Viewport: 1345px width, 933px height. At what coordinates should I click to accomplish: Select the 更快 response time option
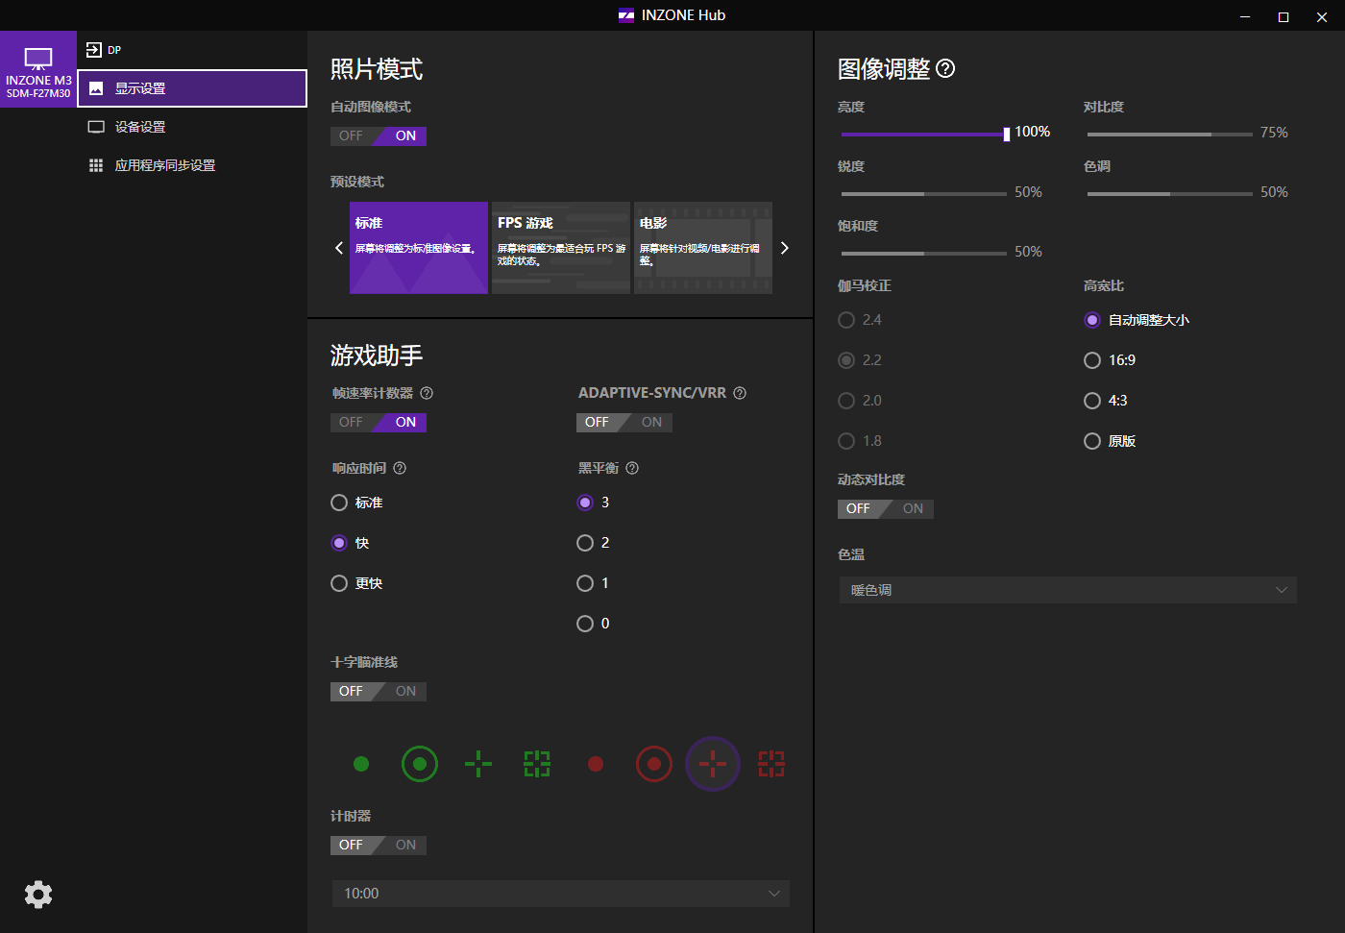(x=339, y=583)
